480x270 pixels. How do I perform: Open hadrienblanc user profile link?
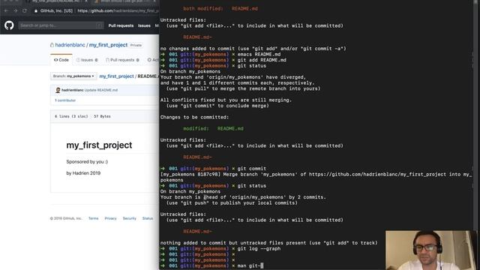(70, 45)
